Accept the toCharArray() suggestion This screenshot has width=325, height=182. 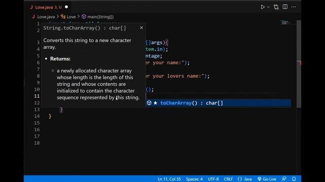[x=218, y=103]
